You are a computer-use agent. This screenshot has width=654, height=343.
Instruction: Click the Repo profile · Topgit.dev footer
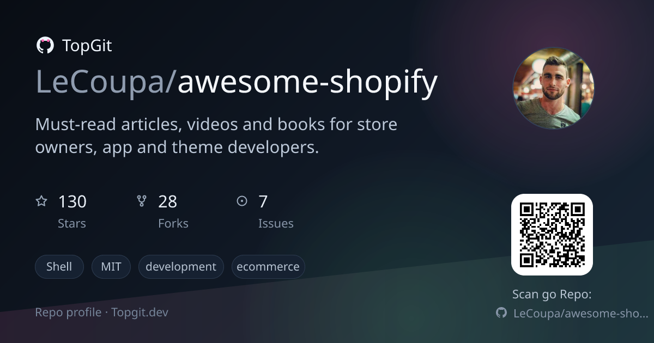coord(102,313)
